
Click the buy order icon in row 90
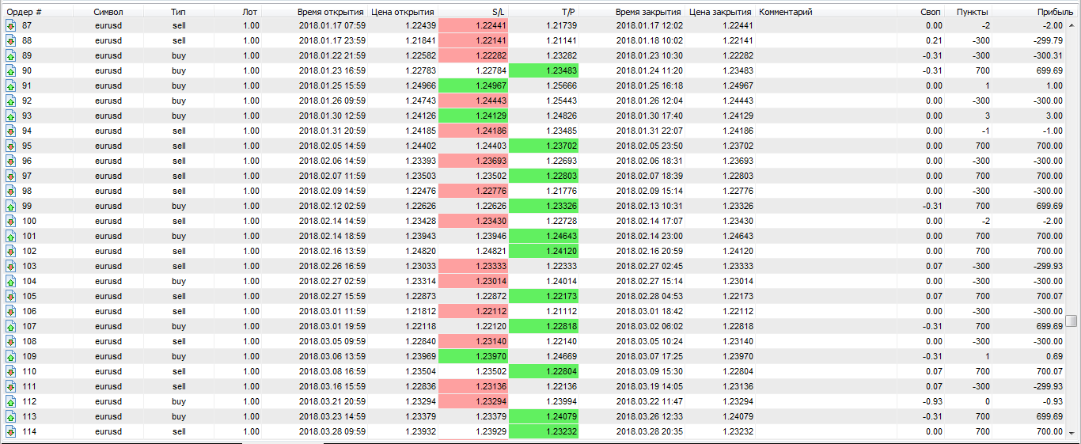click(x=11, y=71)
